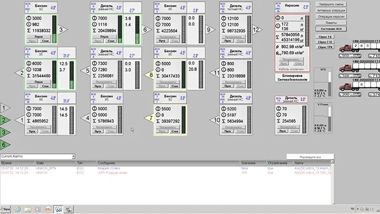Start post 10 Дизель with Пуск

227,131
